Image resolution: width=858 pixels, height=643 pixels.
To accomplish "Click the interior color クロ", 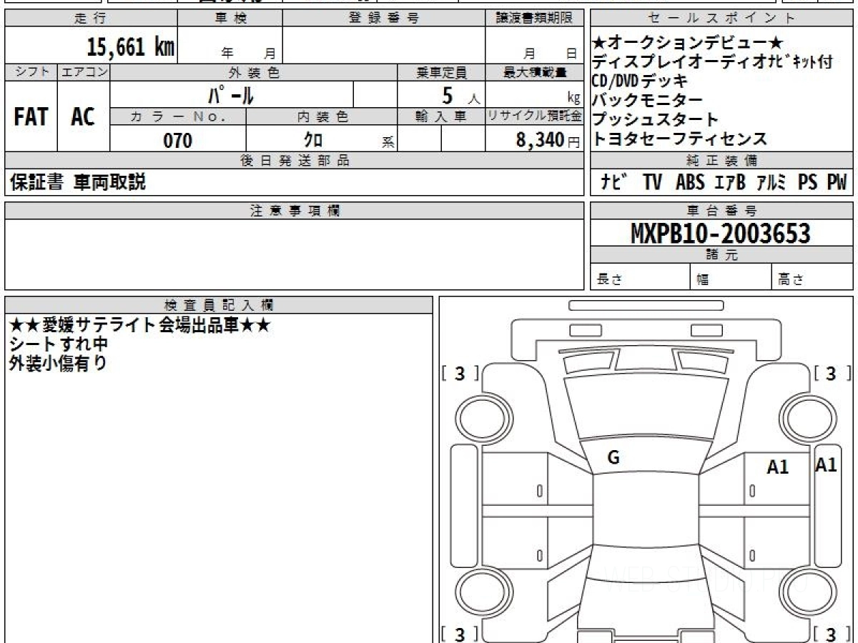I will 313,140.
